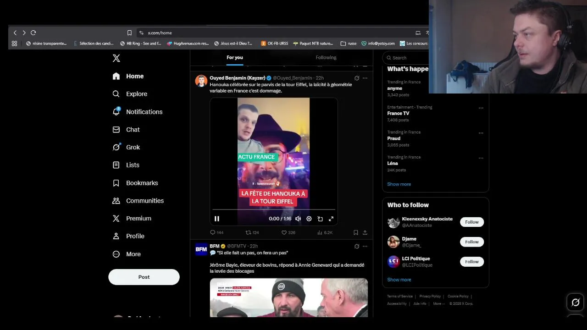Open Profile from the sidebar
This screenshot has height=330, width=587.
click(x=128, y=236)
